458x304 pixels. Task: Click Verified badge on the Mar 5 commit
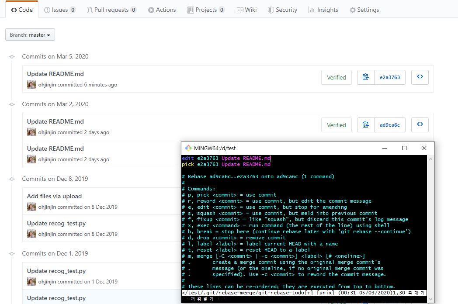(x=337, y=77)
